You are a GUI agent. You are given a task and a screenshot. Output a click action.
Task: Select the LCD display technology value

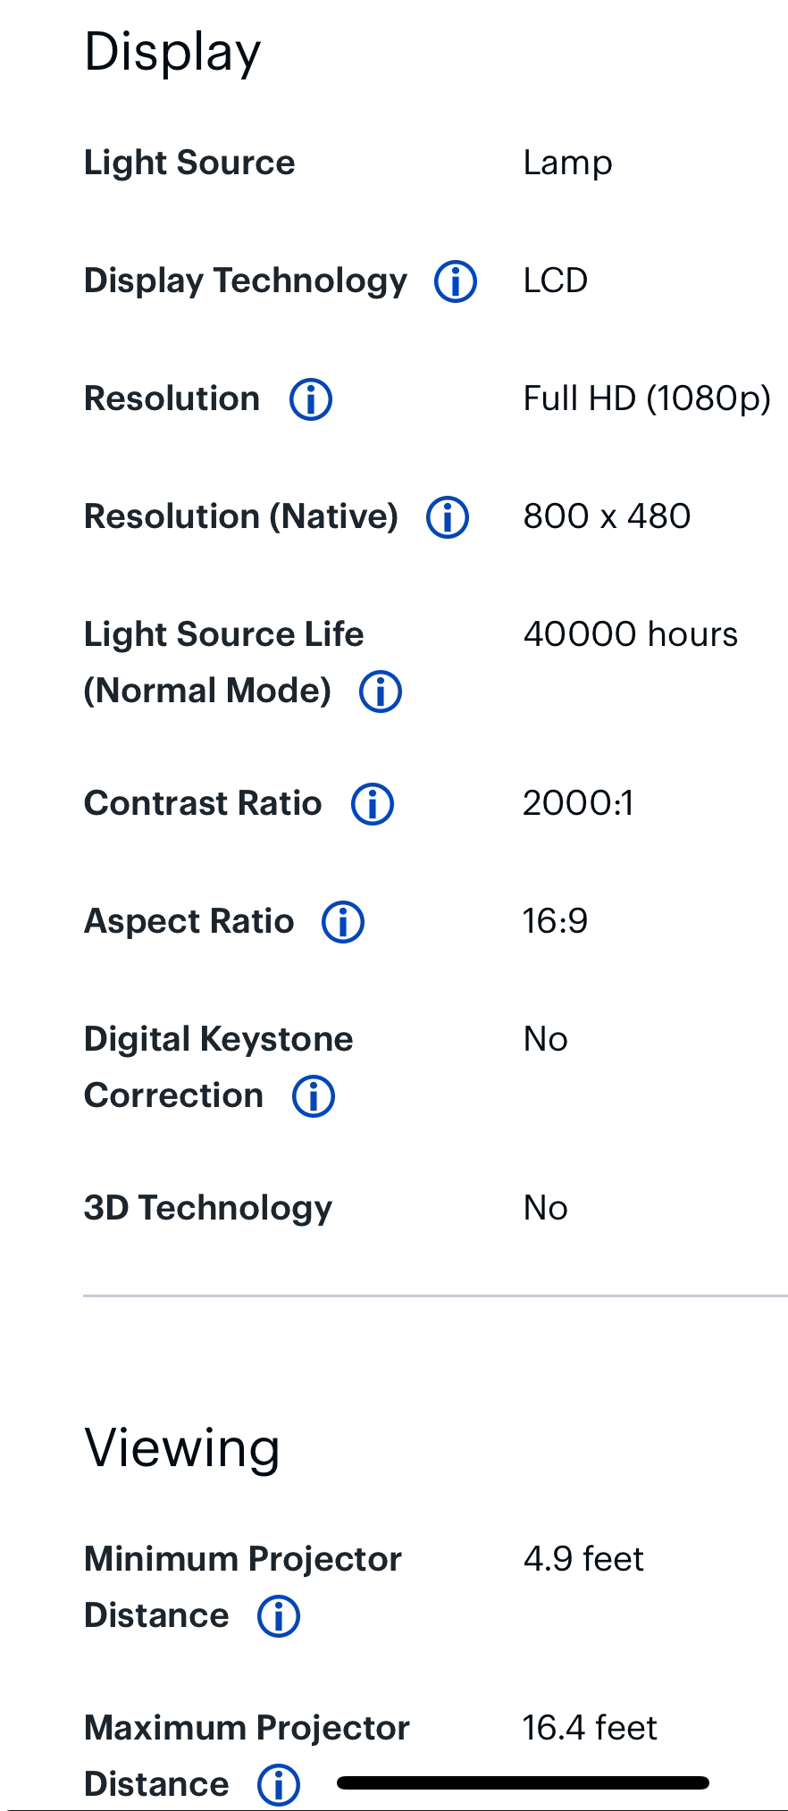[x=556, y=281]
